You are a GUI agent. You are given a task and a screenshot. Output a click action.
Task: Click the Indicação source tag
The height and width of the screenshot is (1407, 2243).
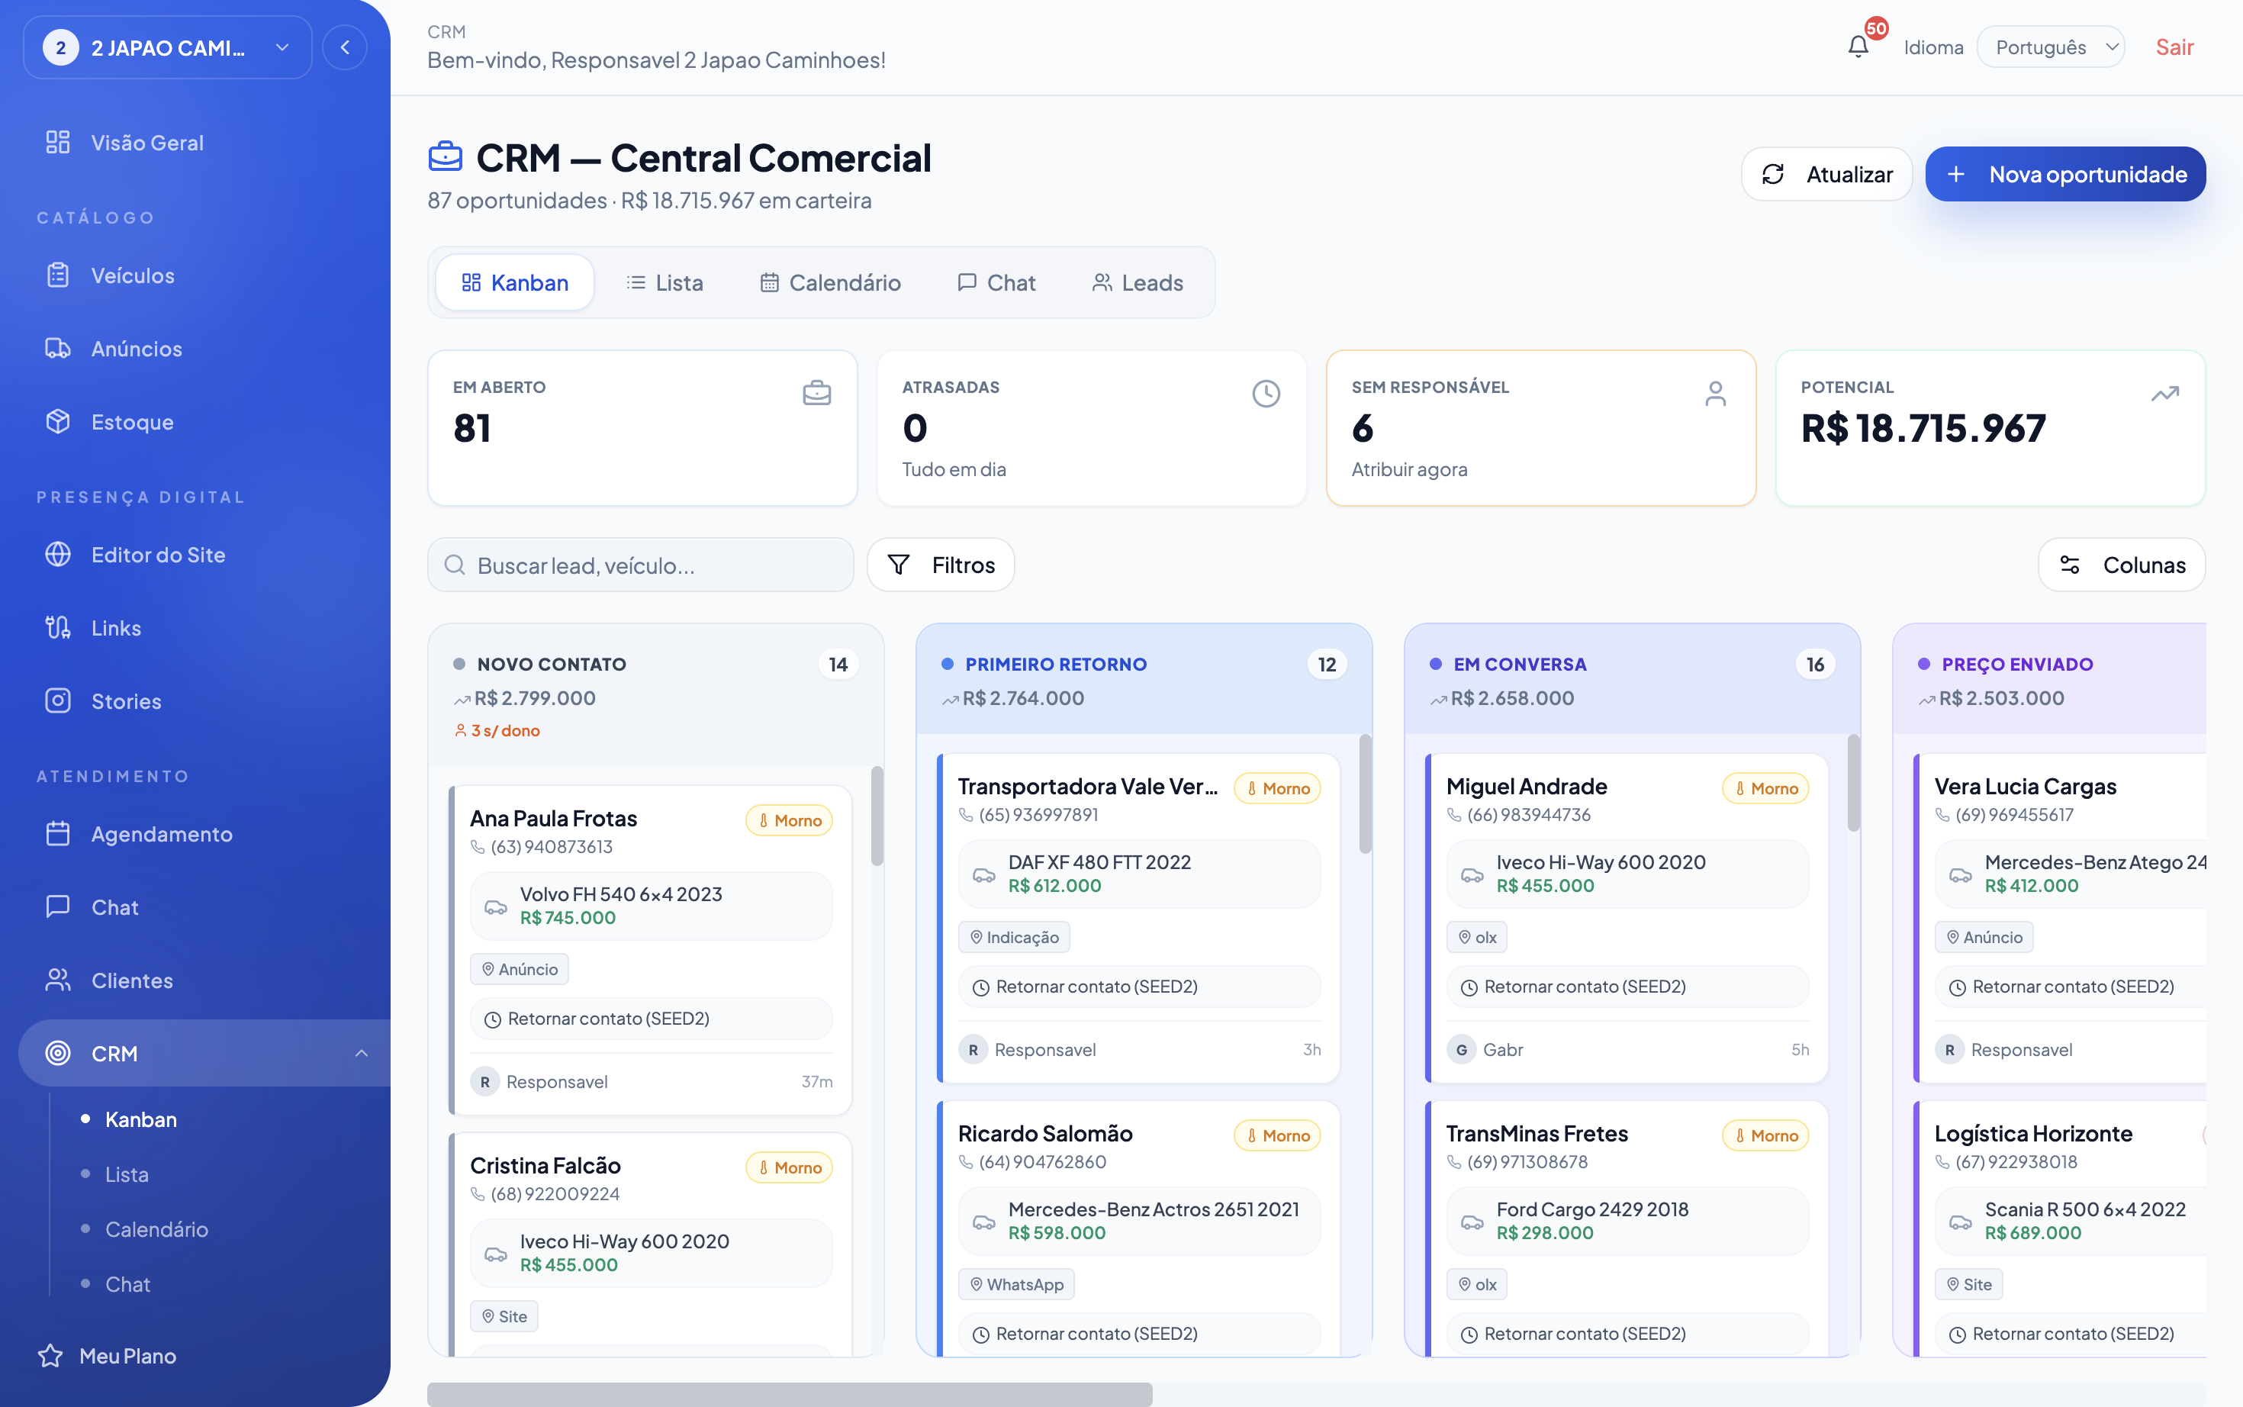click(1014, 937)
